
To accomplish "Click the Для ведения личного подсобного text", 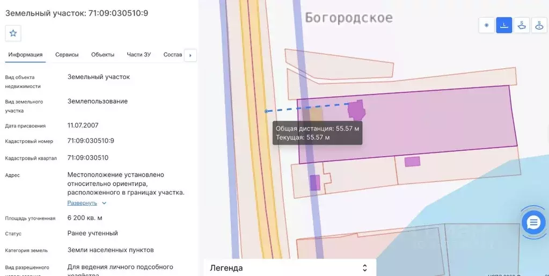I will (x=120, y=267).
